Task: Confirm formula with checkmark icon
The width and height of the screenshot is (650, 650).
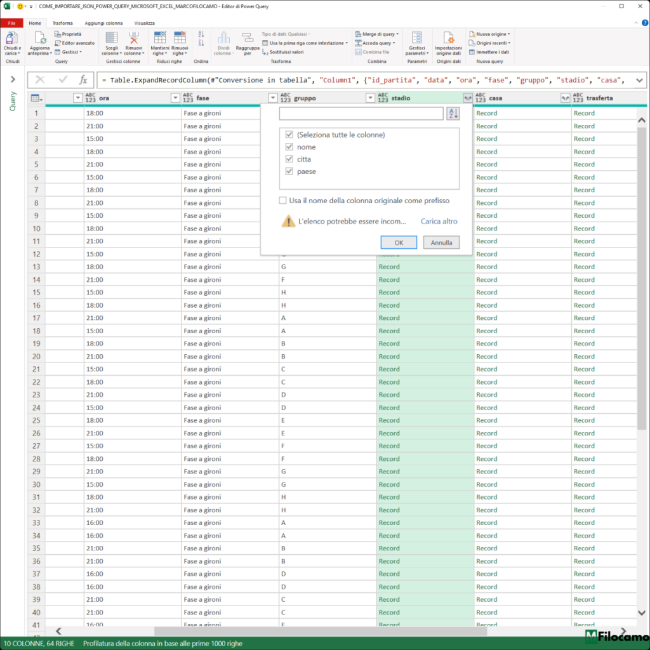Action: click(63, 79)
